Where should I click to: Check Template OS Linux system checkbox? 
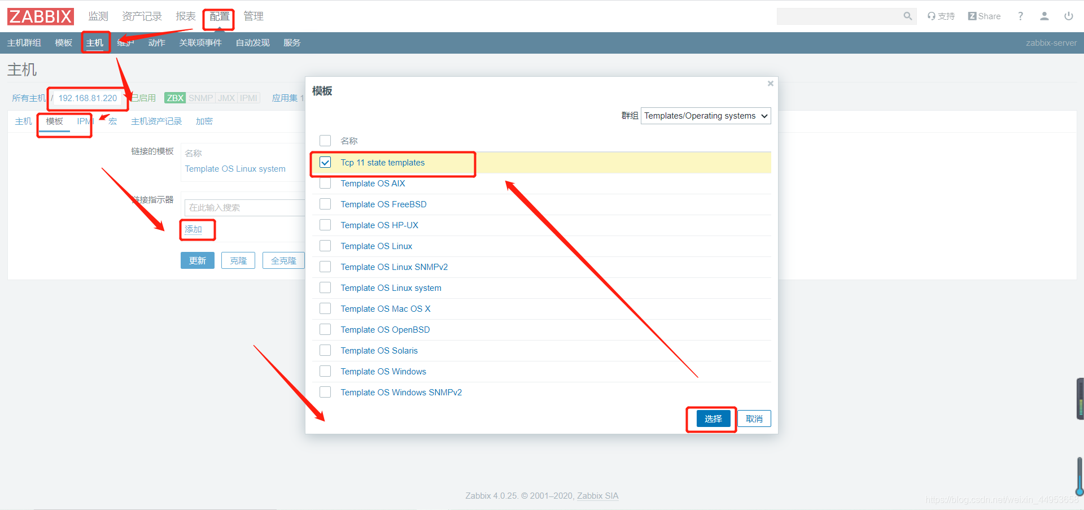pyautogui.click(x=325, y=288)
